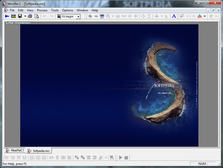
Task: Click the FT Fourier transform icon
Action: point(183,16)
